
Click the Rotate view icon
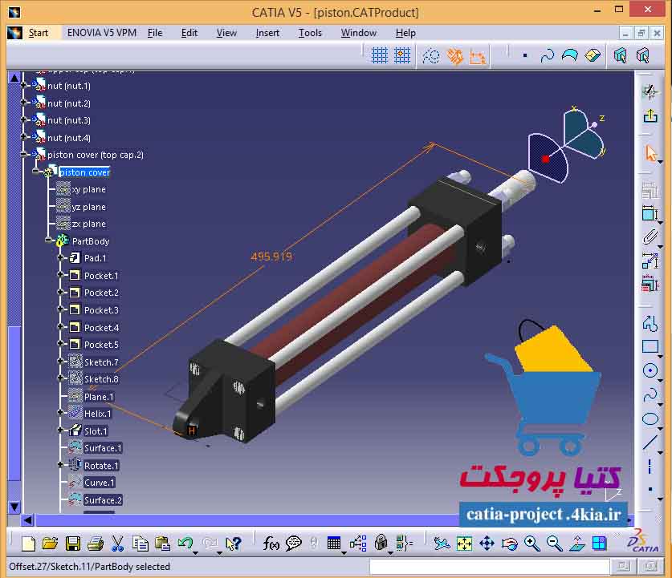coord(509,544)
